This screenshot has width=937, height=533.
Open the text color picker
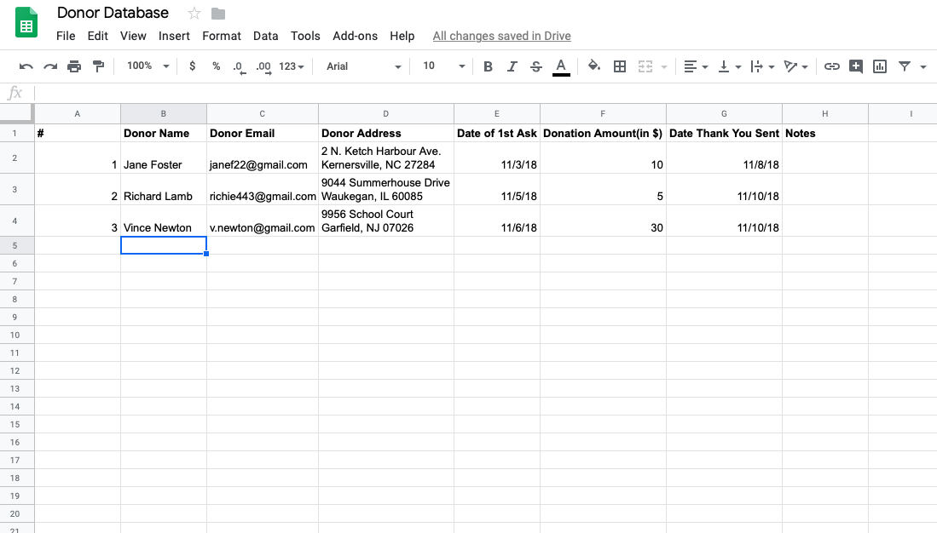(560, 67)
